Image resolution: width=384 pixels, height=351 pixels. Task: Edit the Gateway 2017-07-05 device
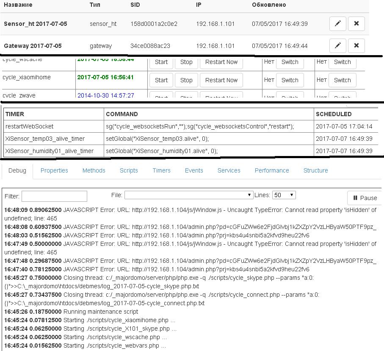[x=337, y=45]
